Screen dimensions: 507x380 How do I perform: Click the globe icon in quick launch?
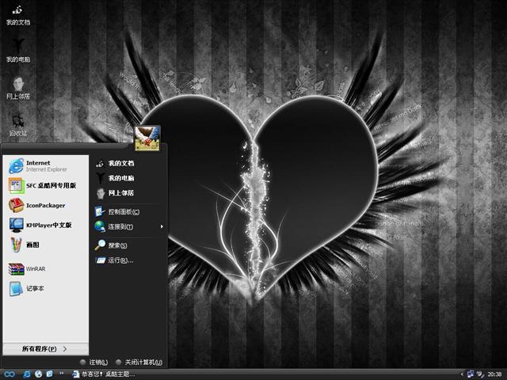click(39, 374)
